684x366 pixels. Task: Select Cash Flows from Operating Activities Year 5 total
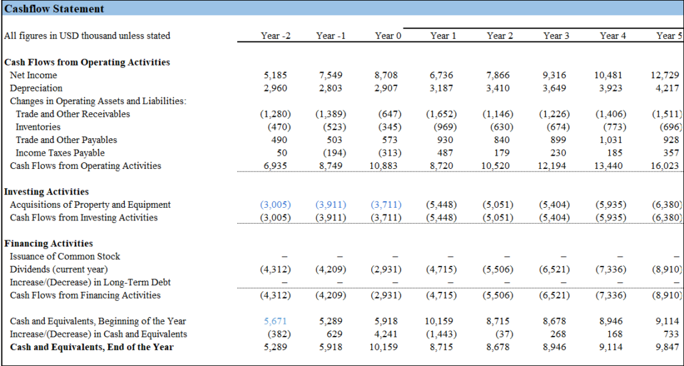tap(668, 166)
